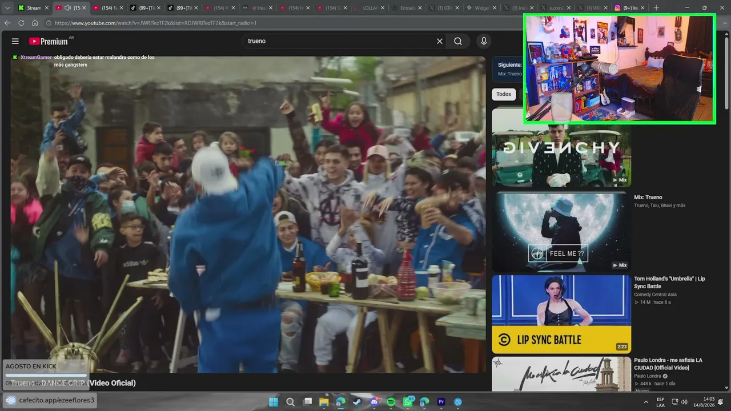Open Discord from the taskbar
Viewport: 731px width, 411px height.
point(375,402)
